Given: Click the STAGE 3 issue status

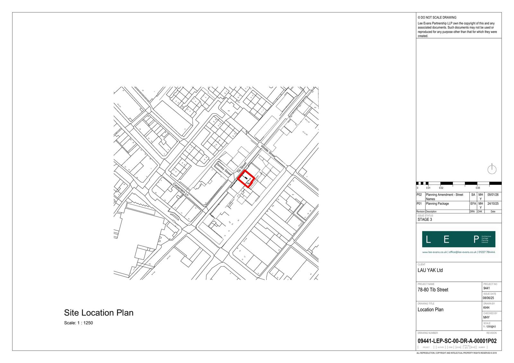Looking at the screenshot, I should 425,220.
